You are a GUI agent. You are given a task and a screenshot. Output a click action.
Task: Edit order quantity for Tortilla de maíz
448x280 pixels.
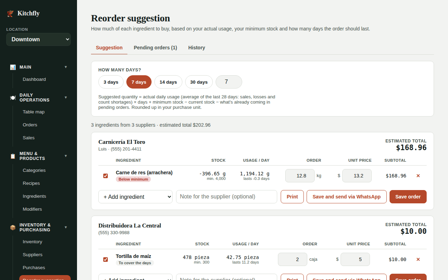[x=293, y=259]
